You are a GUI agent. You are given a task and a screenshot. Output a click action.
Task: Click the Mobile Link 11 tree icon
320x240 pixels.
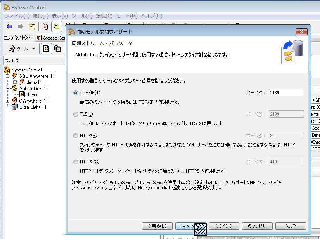coord(15,89)
